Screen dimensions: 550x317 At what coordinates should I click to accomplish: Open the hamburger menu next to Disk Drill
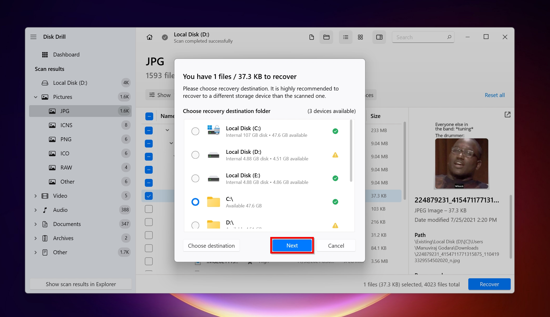33,37
